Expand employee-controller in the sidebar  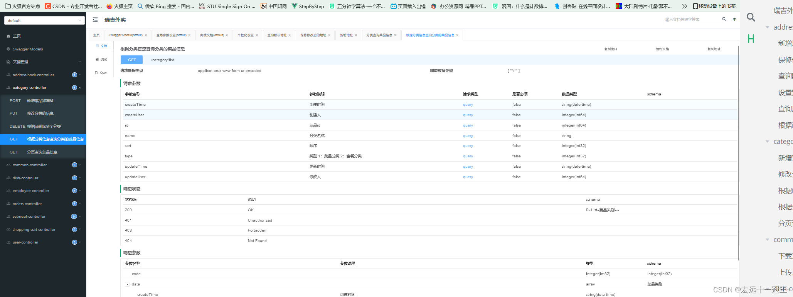click(43, 191)
